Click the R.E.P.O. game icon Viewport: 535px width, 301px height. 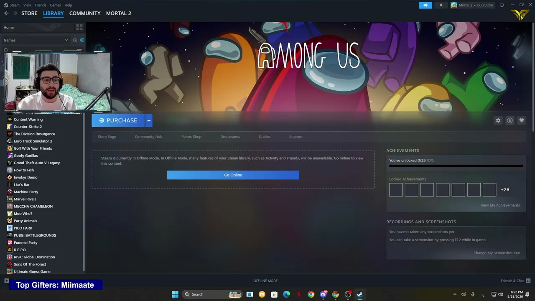click(10, 250)
